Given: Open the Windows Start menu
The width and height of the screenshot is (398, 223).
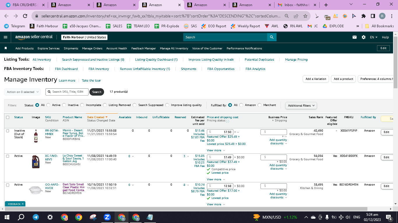Looking at the screenshot, I should click(7, 217).
